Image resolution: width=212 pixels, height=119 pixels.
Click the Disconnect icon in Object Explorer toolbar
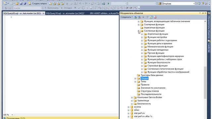click(x=139, y=17)
